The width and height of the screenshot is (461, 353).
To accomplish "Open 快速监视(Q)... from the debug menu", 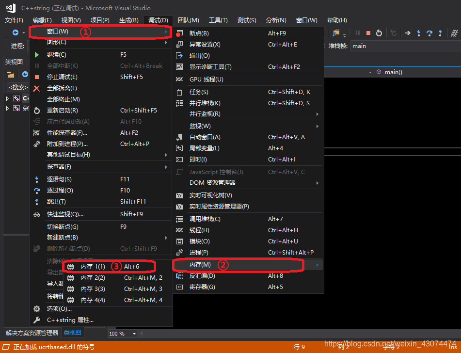I will click(101, 214).
